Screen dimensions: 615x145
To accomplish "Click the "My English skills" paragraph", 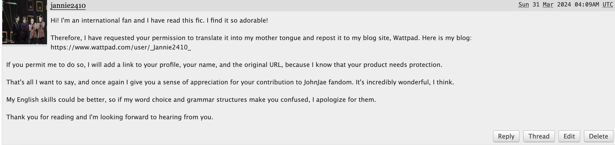I will pyautogui.click(x=191, y=100).
